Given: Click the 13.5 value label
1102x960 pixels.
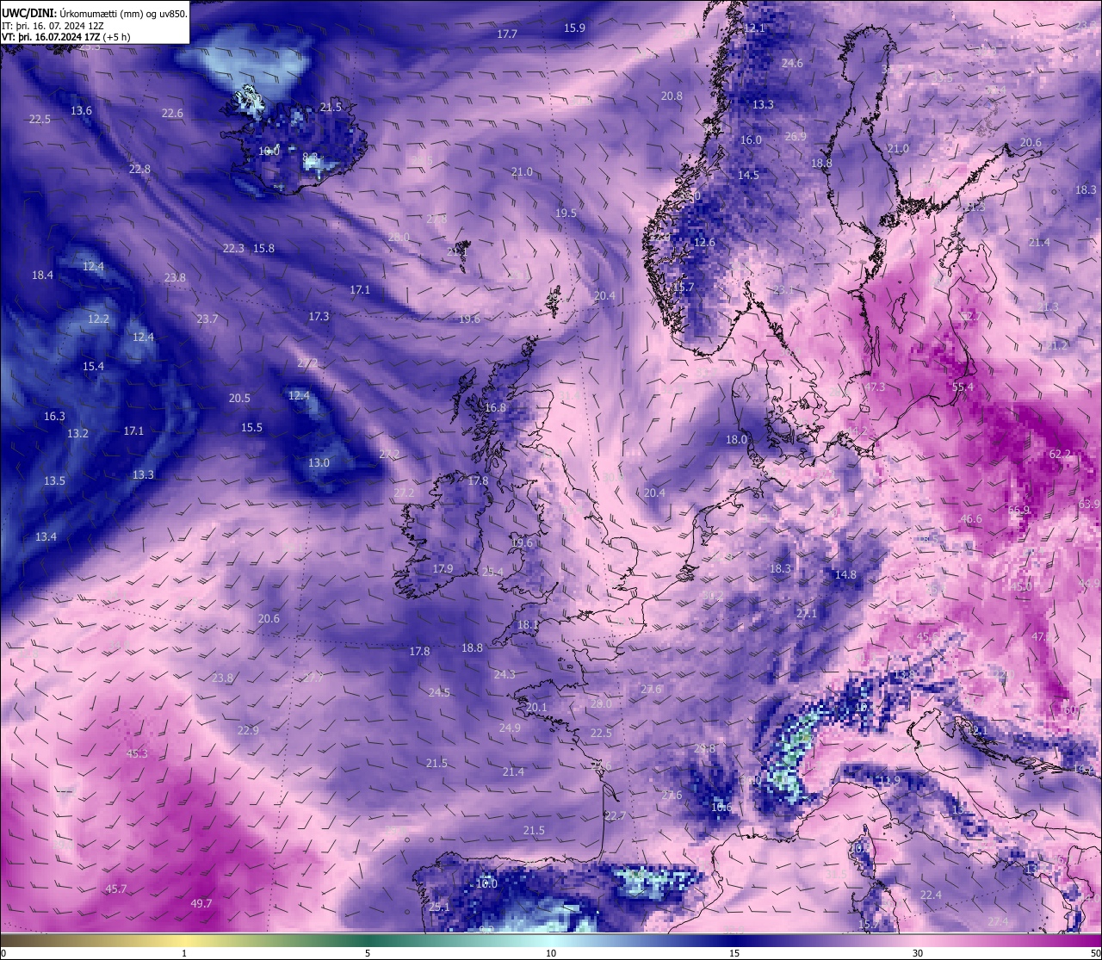Looking at the screenshot, I should tap(54, 481).
